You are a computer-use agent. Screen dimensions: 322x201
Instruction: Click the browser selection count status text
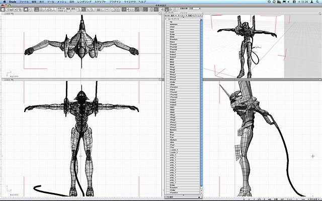point(169,197)
